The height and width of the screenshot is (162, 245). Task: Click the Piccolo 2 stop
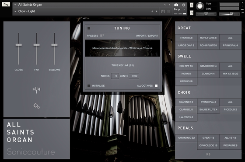(230, 109)
